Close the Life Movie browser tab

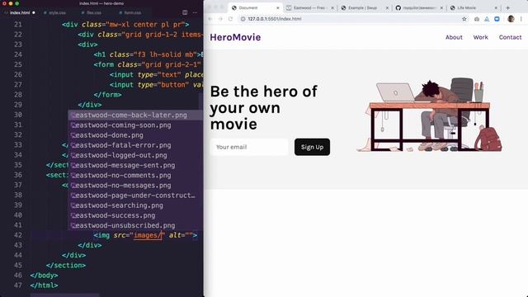496,7
